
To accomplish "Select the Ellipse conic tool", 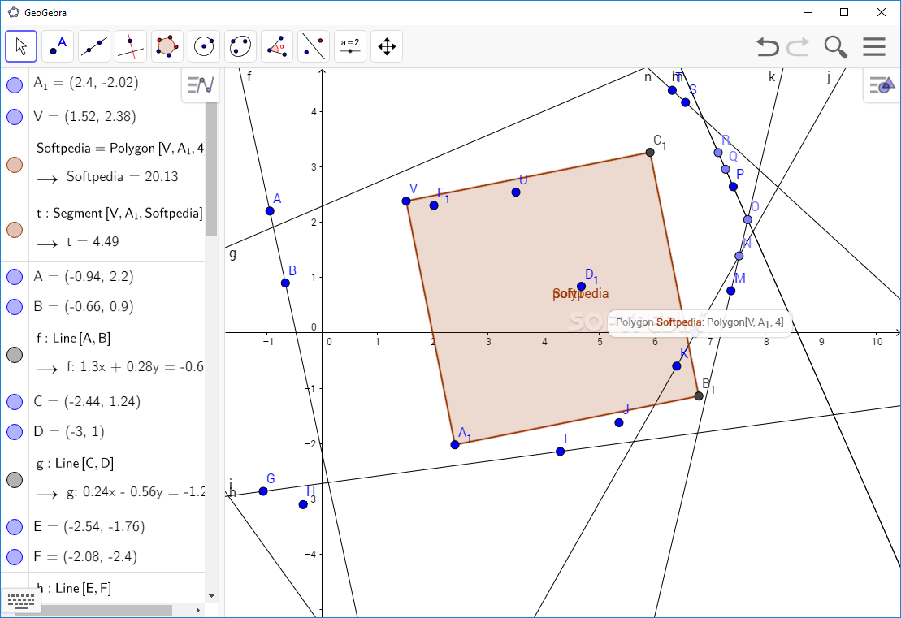I will (x=240, y=46).
